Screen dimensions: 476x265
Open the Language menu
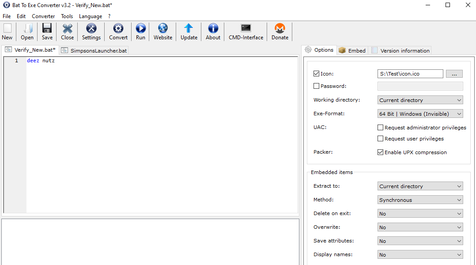(x=91, y=16)
